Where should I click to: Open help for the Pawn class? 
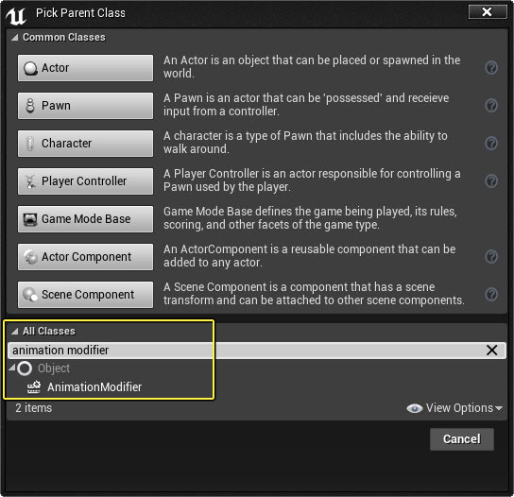coord(491,105)
